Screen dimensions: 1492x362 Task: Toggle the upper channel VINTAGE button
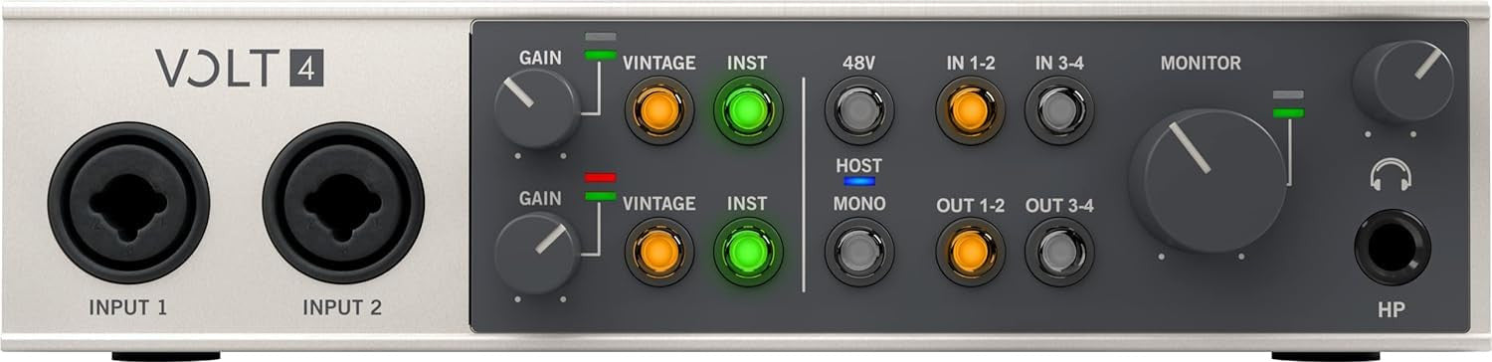tap(659, 110)
